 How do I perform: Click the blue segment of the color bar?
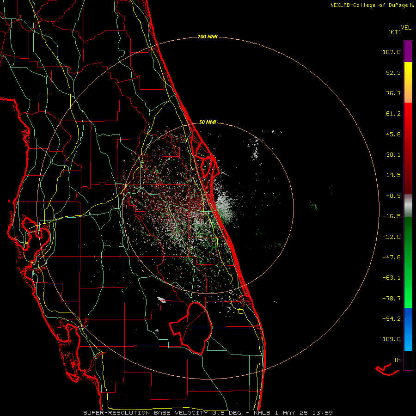(408, 330)
